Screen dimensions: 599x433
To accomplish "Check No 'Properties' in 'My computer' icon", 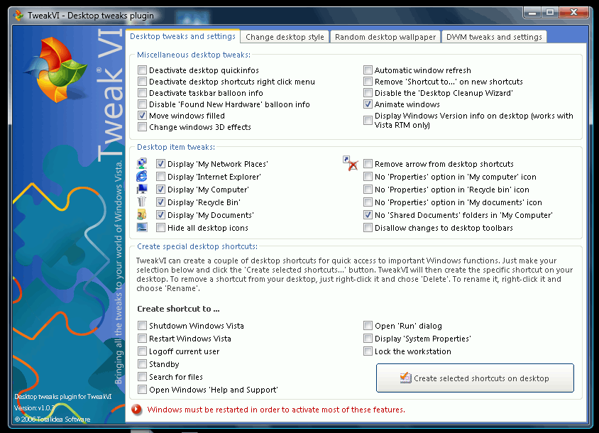I will (368, 177).
